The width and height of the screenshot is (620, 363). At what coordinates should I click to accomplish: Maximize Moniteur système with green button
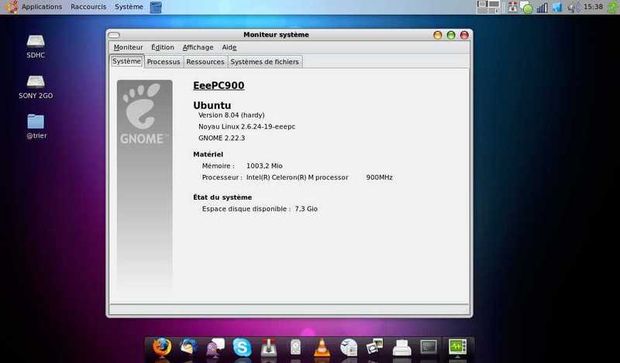pyautogui.click(x=451, y=35)
